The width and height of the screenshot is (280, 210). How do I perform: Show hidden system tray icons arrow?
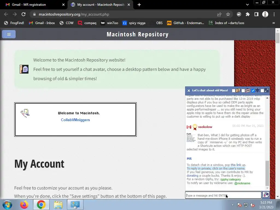point(232,205)
